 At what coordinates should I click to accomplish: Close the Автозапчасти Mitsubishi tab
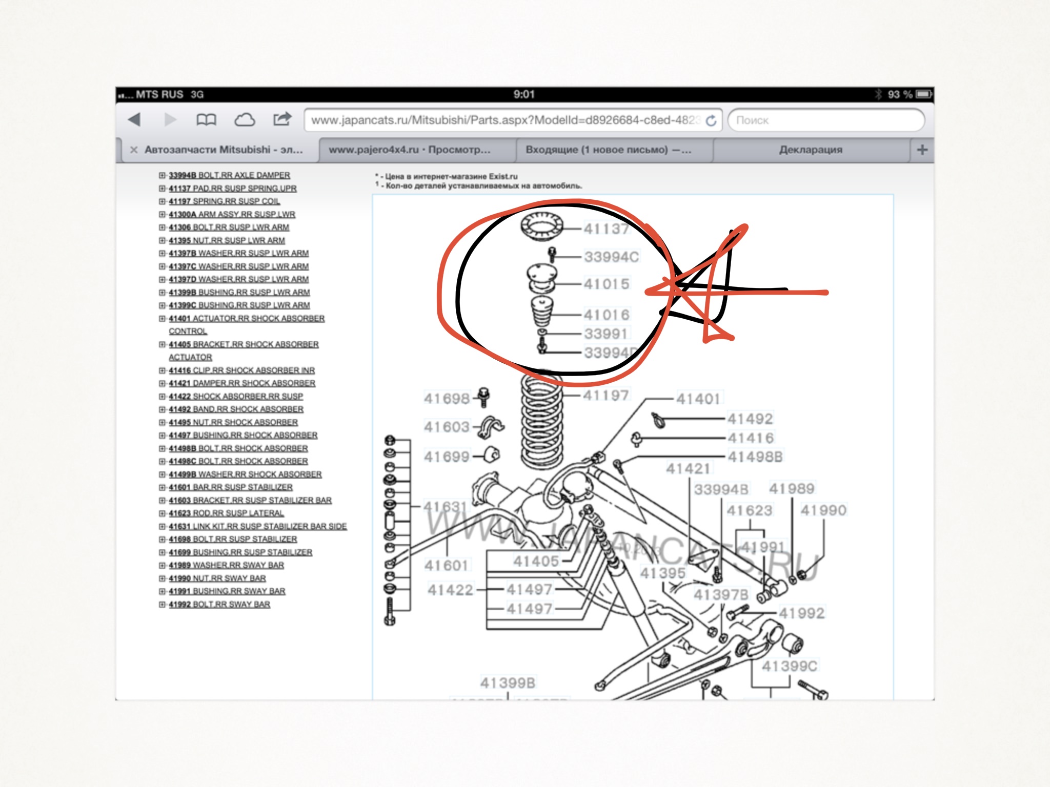click(x=134, y=150)
